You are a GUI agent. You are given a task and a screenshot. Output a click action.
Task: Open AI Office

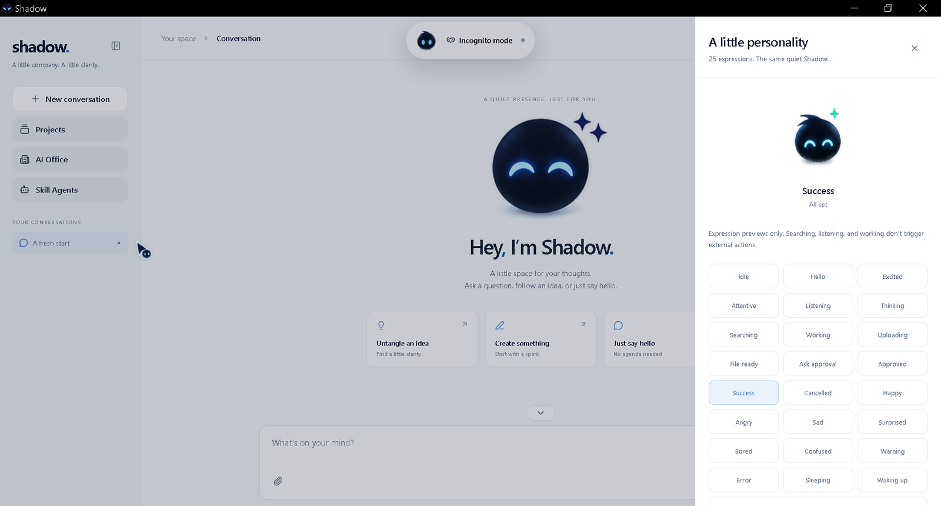click(x=70, y=159)
